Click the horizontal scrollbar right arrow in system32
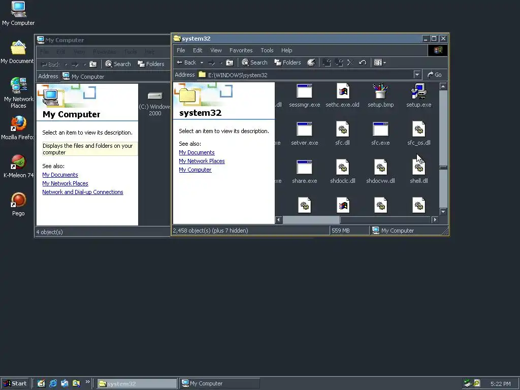The width and height of the screenshot is (520, 390). click(435, 219)
